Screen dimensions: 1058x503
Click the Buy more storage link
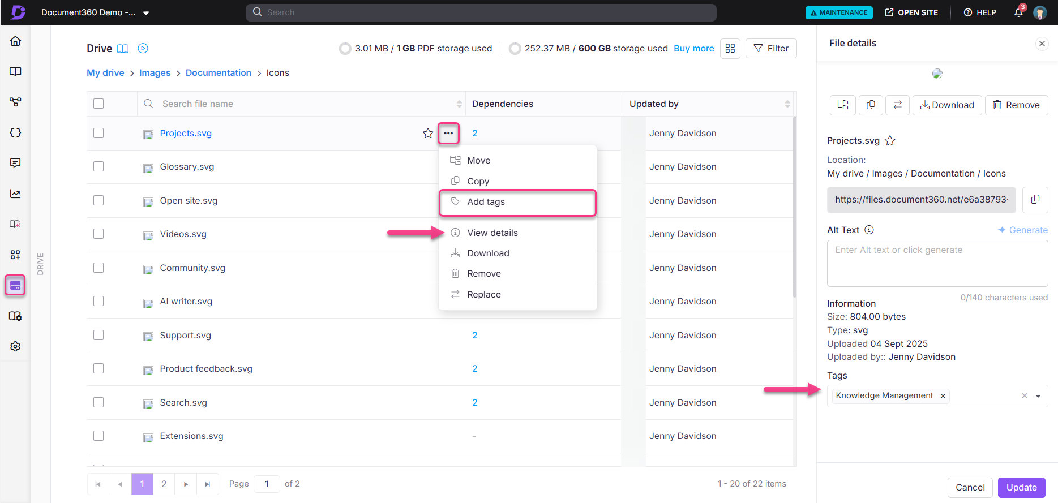(694, 49)
